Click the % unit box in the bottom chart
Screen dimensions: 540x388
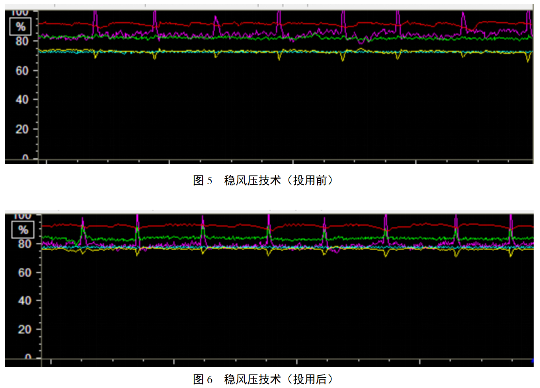pos(23,230)
